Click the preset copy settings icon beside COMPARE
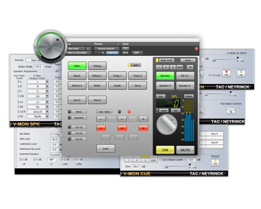 pos(103,53)
